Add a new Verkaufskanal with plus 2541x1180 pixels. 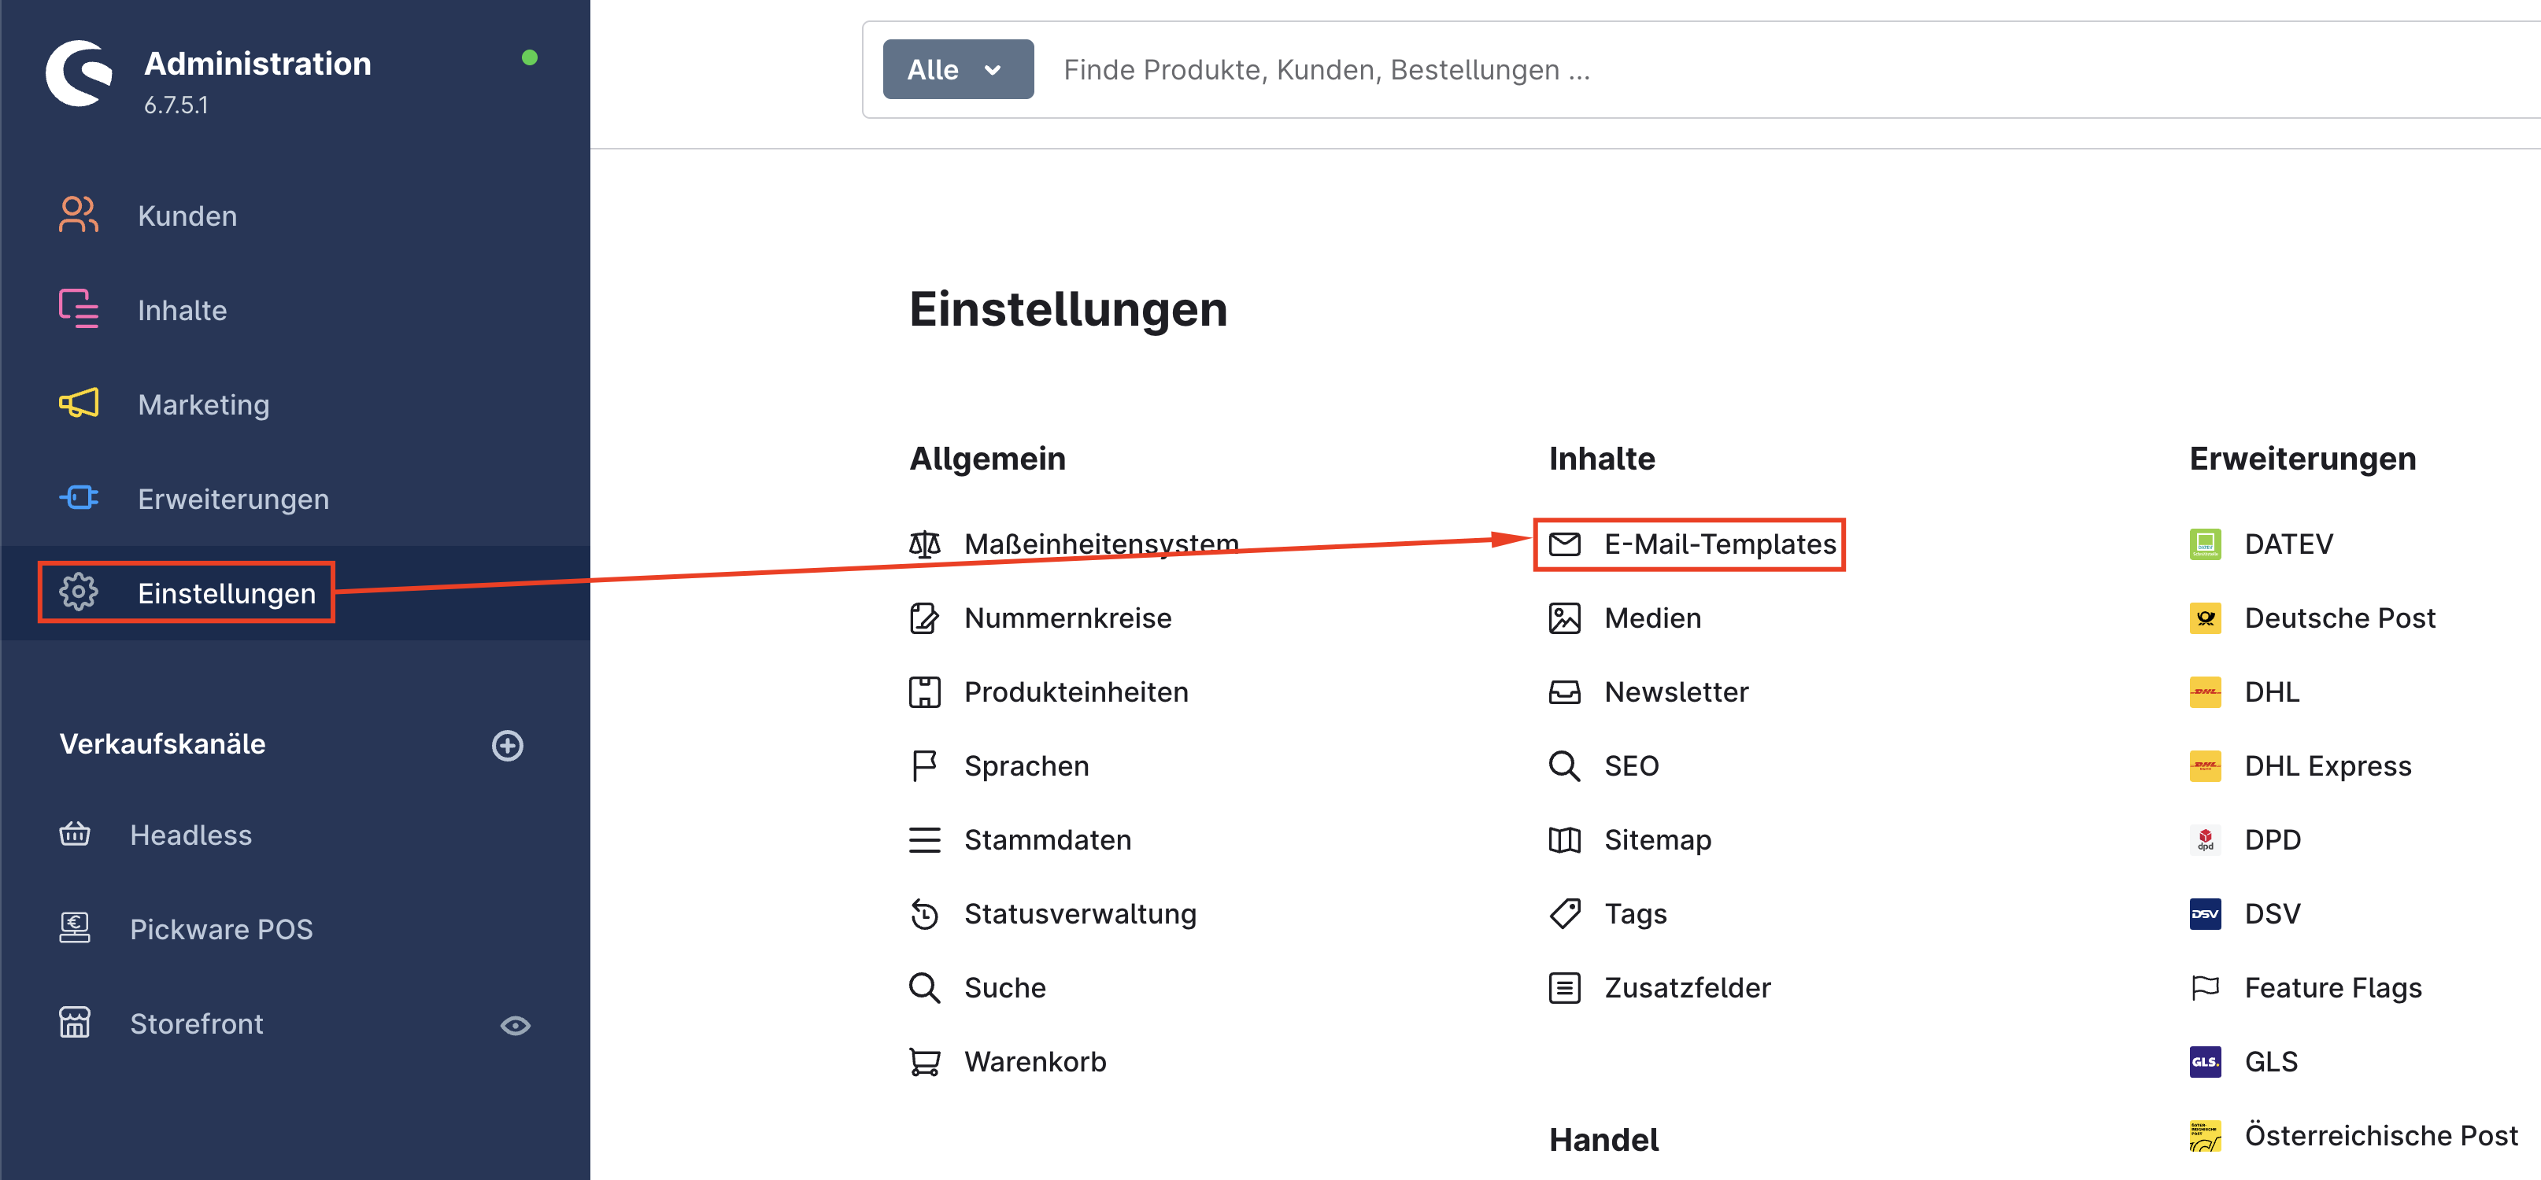click(507, 745)
